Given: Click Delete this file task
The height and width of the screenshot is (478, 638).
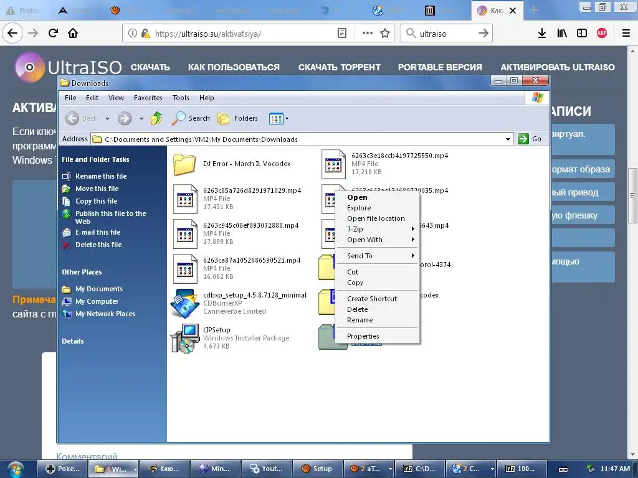Looking at the screenshot, I should [x=98, y=245].
